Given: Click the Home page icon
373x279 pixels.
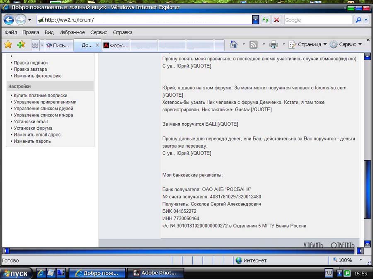Looking at the screenshot, I should pos(234,45).
